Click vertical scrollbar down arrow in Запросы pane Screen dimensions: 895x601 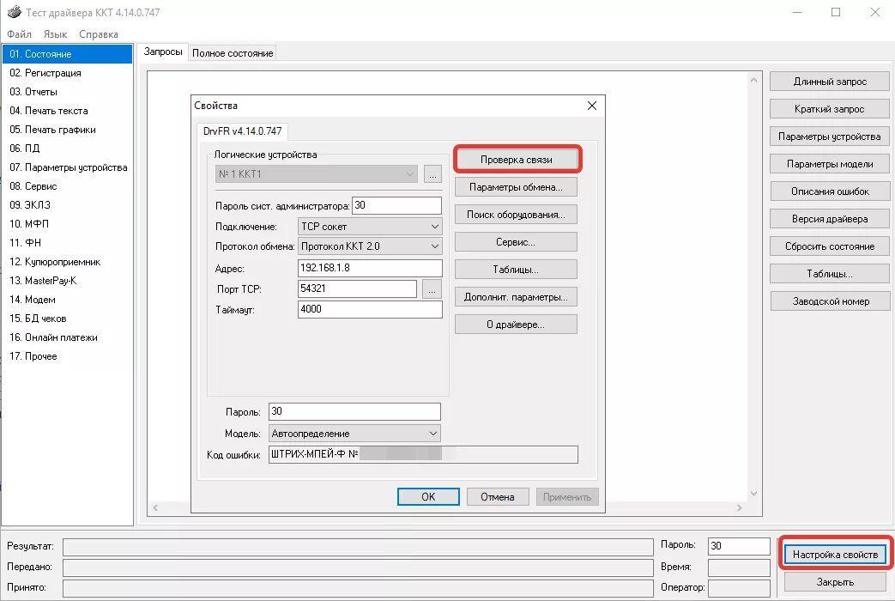click(x=753, y=494)
